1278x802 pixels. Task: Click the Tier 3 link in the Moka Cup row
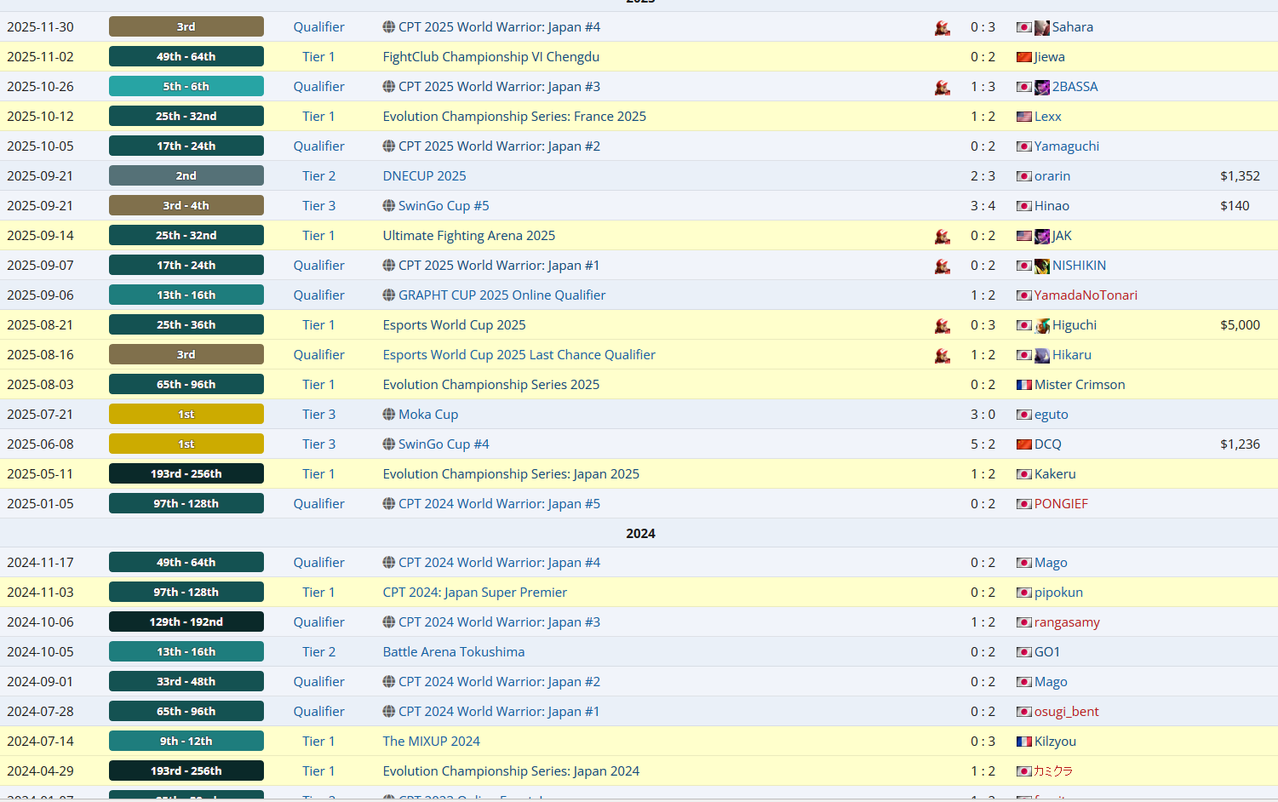[x=319, y=415]
